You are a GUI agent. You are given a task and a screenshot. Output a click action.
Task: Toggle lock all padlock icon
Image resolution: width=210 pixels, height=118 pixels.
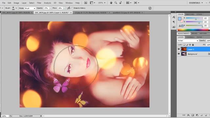[193, 45]
